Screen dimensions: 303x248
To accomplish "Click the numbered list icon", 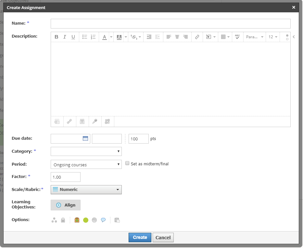I will 93,37.
